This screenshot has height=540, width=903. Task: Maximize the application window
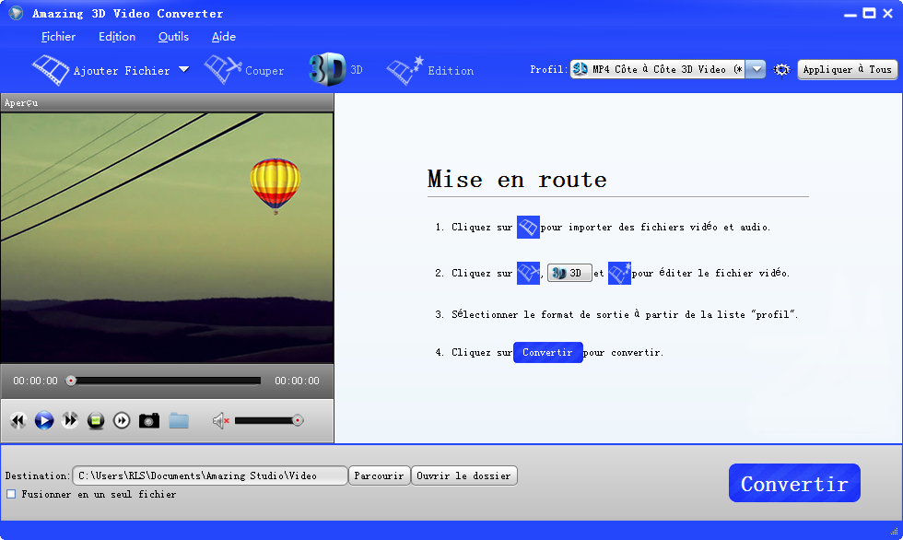869,13
